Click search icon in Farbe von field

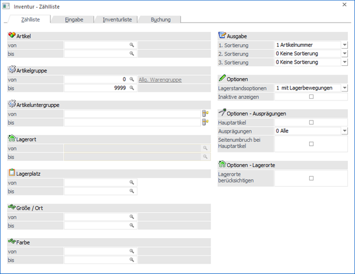[132, 251]
